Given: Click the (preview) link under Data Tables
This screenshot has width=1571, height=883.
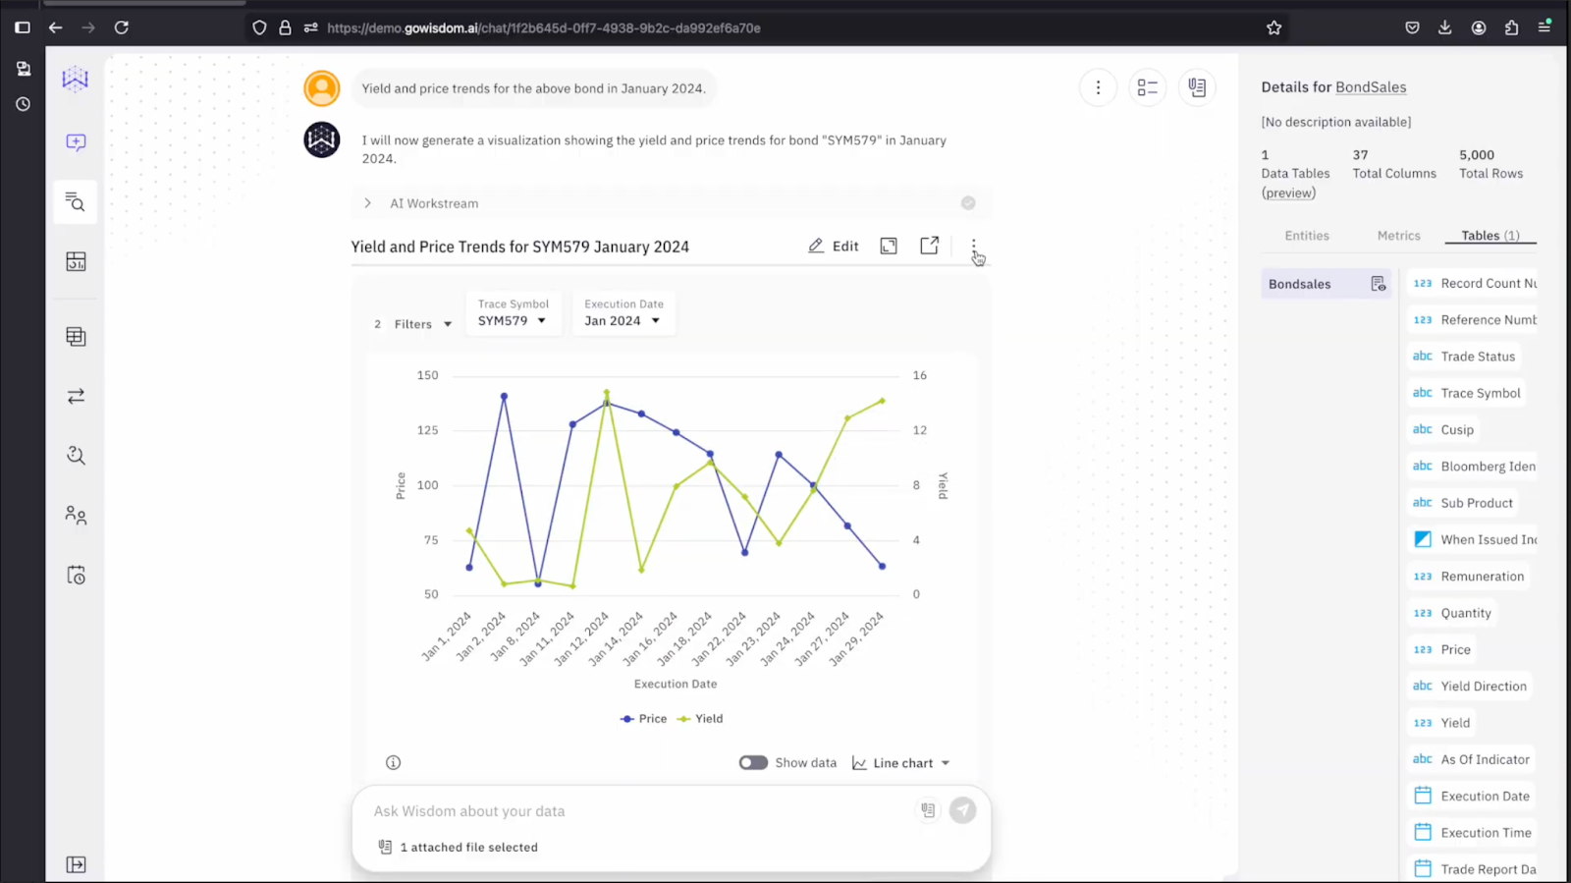Looking at the screenshot, I should coord(1288,193).
